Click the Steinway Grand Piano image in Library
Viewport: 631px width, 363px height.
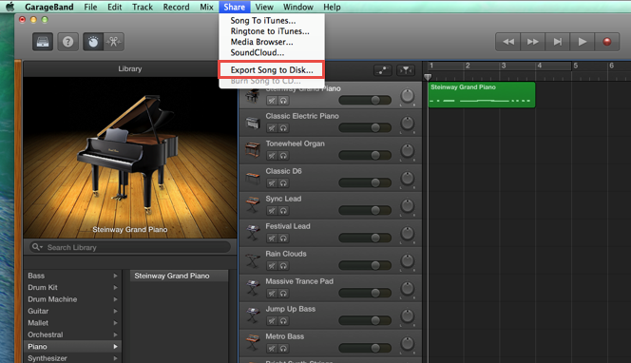pyautogui.click(x=130, y=158)
